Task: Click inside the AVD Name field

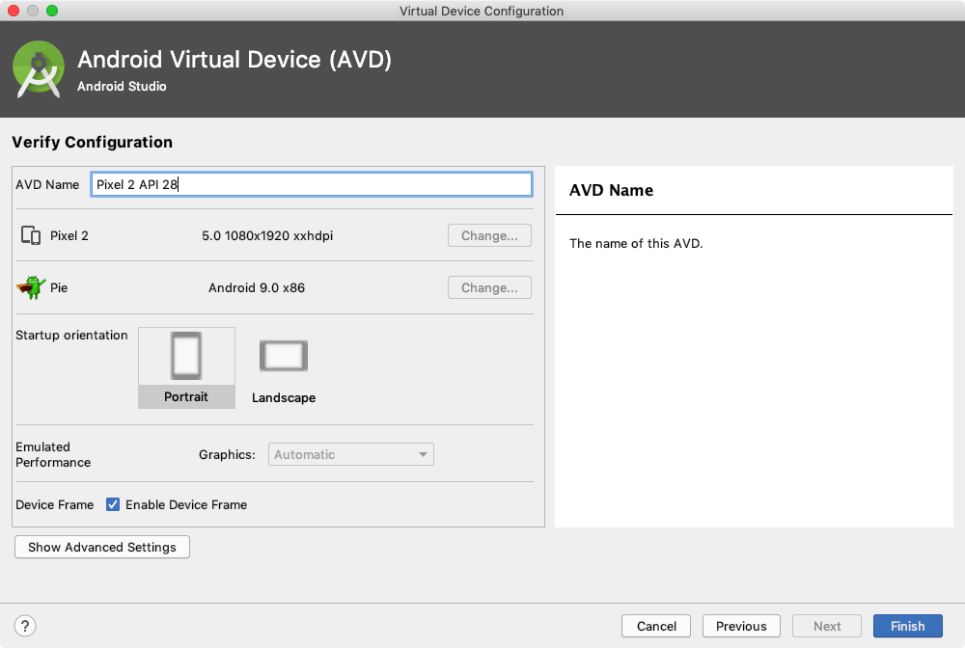Action: pos(312,184)
